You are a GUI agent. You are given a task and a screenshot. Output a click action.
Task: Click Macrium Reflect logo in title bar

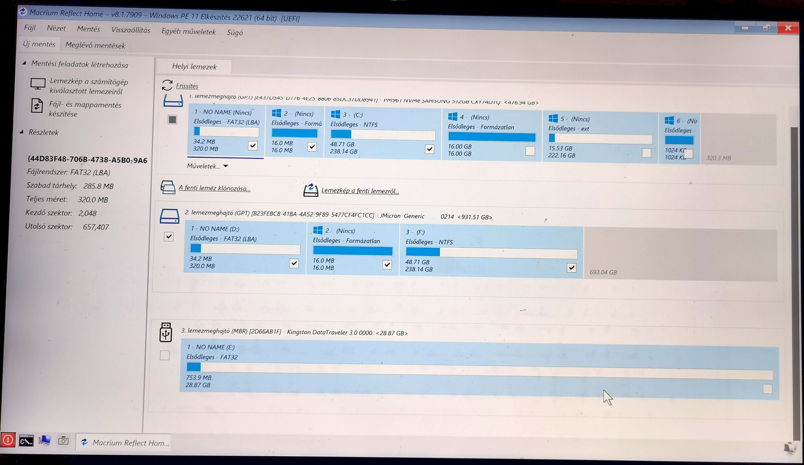click(x=23, y=12)
